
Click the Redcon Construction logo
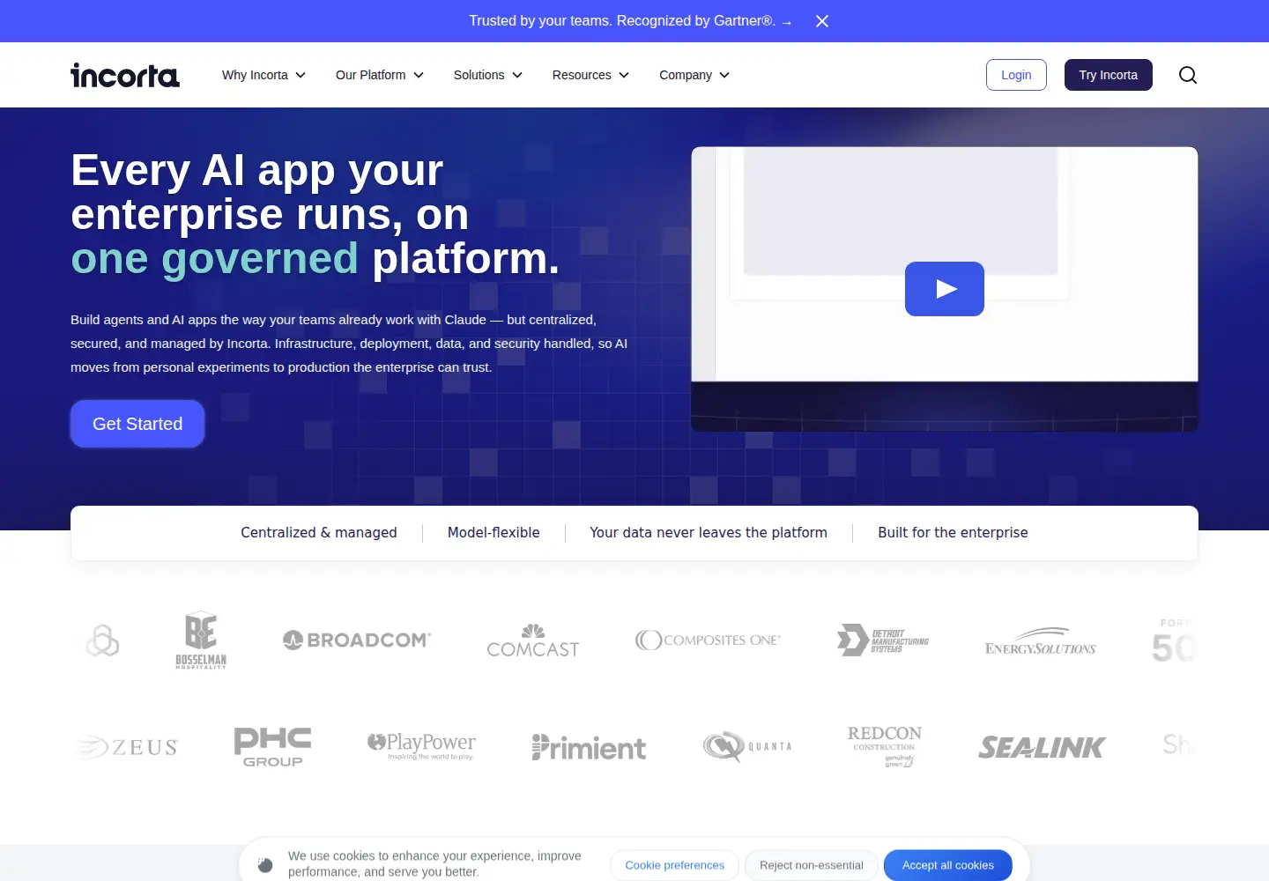885,746
